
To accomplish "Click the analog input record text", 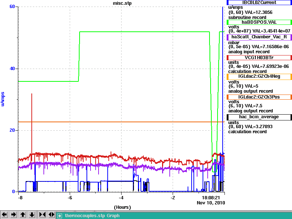I will 249,52.
